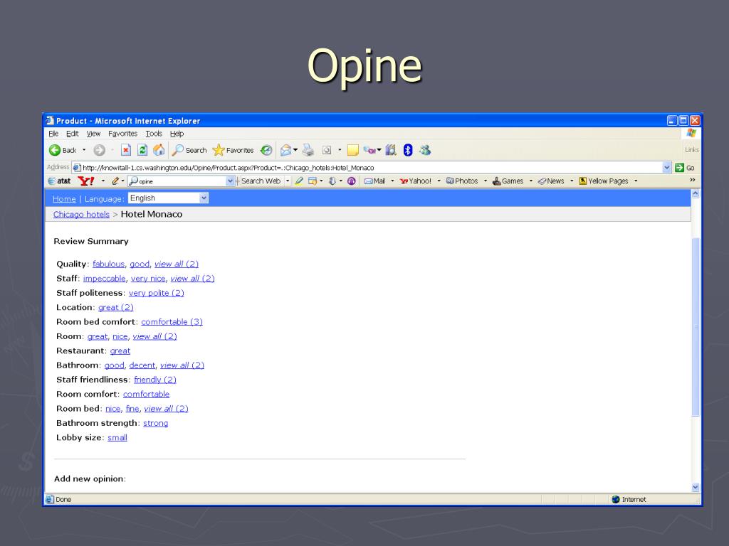Open the Favorites menu
The width and height of the screenshot is (729, 546).
click(x=122, y=134)
